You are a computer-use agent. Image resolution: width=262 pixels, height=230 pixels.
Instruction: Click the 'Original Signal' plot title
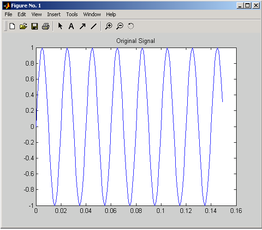click(136, 41)
